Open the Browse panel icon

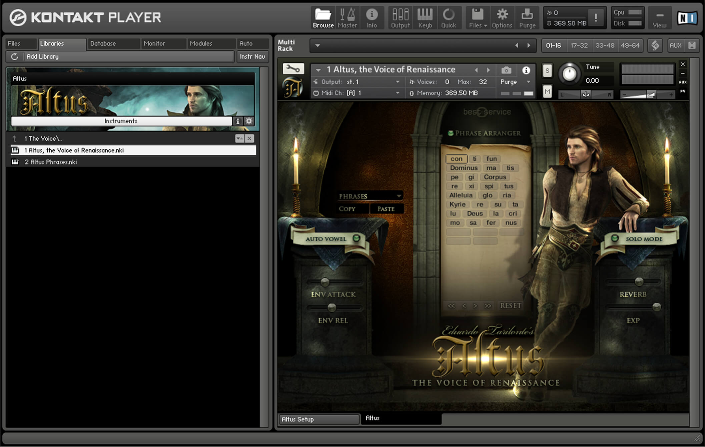[323, 18]
